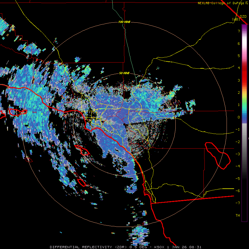The height and width of the screenshot is (249, 249).
Task: Select the 100 NMI range ring label
Action: coord(124,22)
